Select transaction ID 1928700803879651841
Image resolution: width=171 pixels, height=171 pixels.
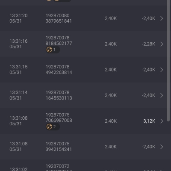click(x=59, y=18)
